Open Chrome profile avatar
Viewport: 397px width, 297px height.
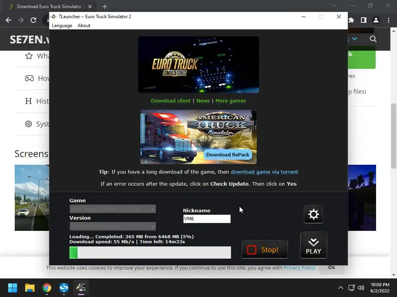376,20
